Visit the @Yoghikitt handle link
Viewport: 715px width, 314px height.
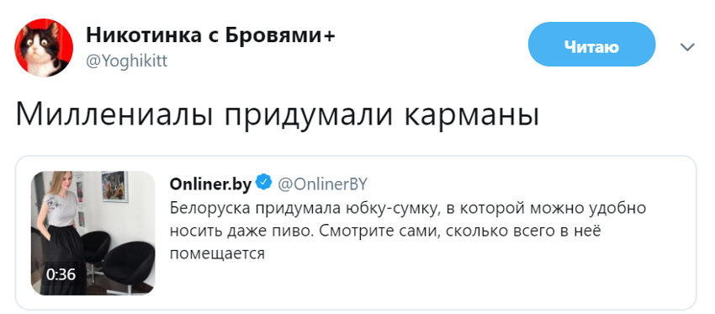pyautogui.click(x=126, y=61)
